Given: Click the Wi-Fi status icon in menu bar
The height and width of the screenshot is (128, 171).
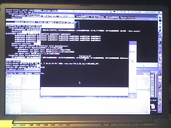Looking at the screenshot, I should click(x=121, y=12).
